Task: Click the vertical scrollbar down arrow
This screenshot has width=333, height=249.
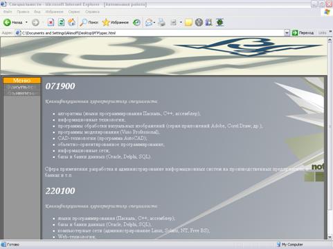Action: 330,237
